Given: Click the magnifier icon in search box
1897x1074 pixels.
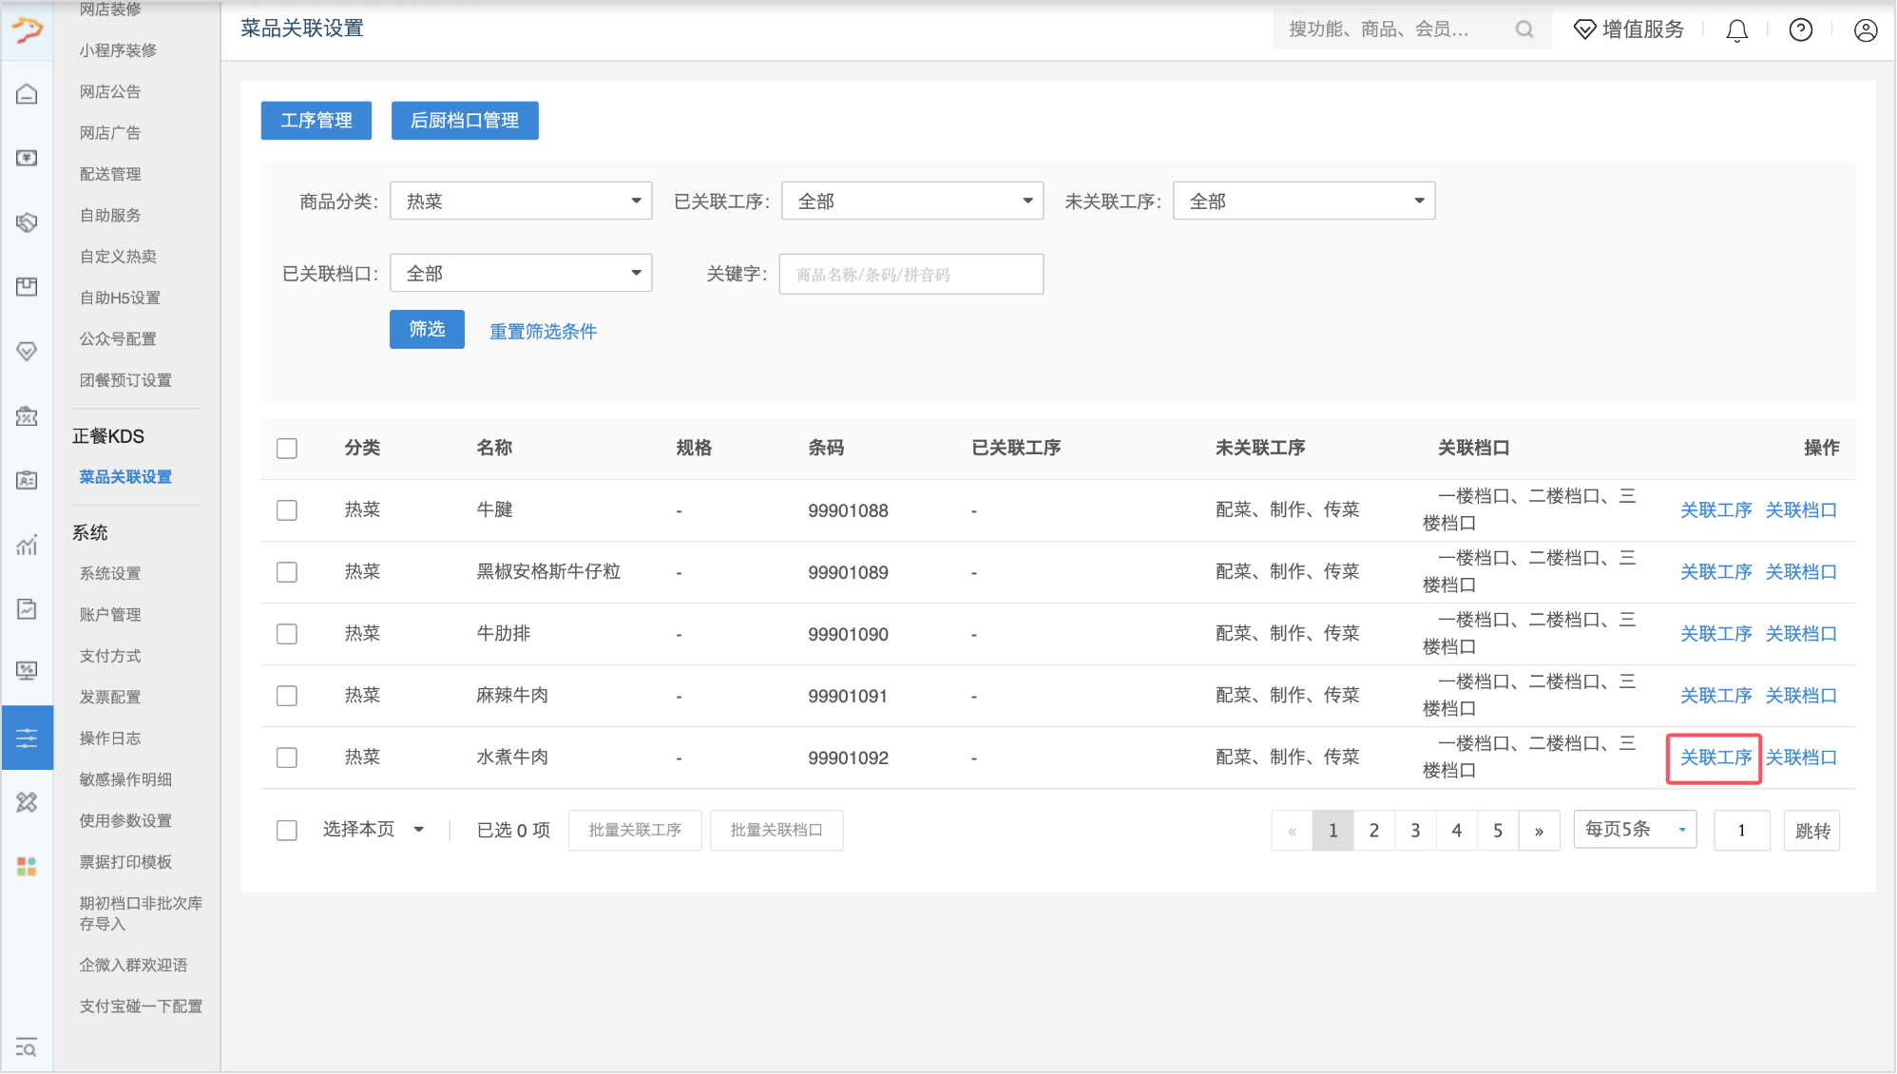Looking at the screenshot, I should pyautogui.click(x=1524, y=29).
